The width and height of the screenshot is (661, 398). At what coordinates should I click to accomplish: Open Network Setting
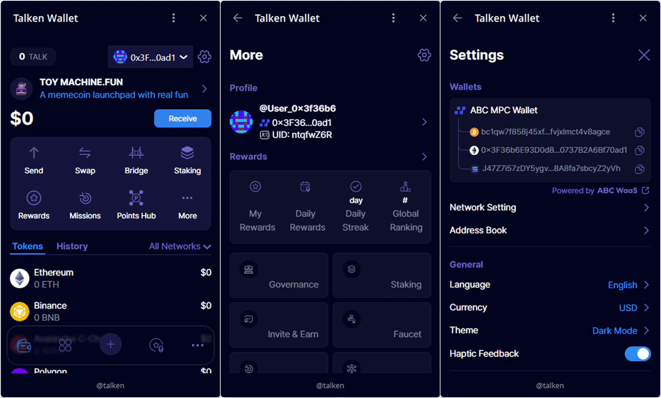[x=550, y=207]
